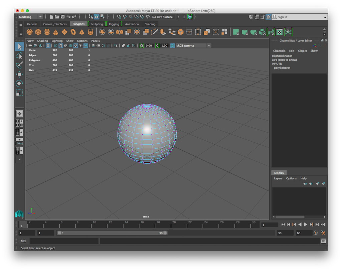Open the Lighting menu in viewport
Image resolution: width=342 pixels, height=271 pixels.
pyautogui.click(x=57, y=41)
